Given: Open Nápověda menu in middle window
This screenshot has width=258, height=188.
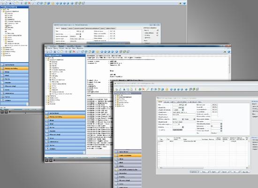Looking at the screenshot, I should (80, 48).
